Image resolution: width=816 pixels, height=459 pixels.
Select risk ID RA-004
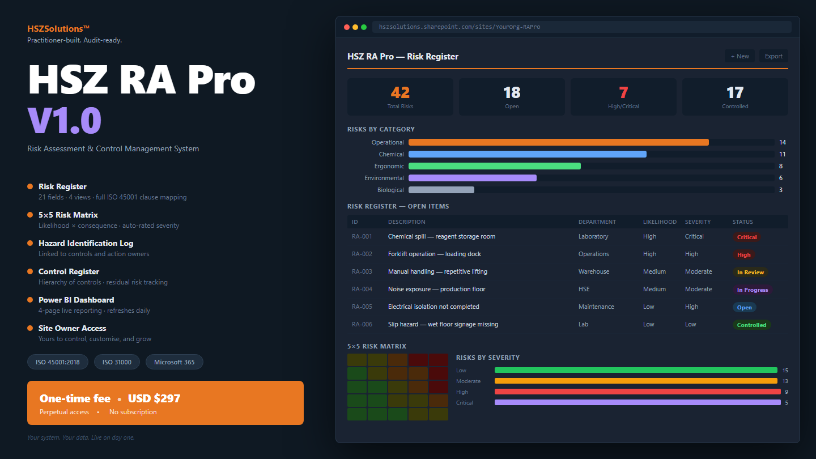point(362,290)
